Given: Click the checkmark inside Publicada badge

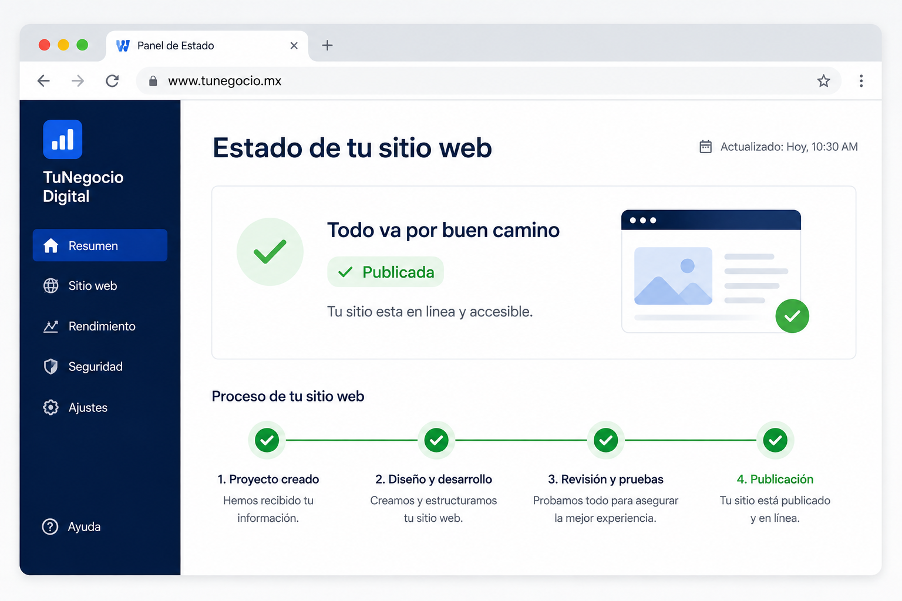Looking at the screenshot, I should (345, 272).
